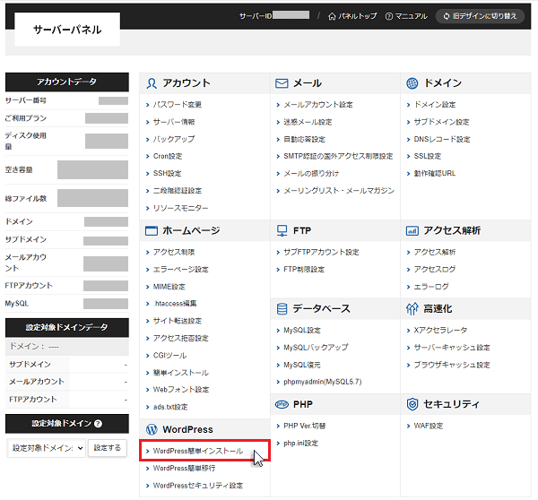Open the SSL設定 link
Image resolution: width=538 pixels, height=500 pixels.
427,156
